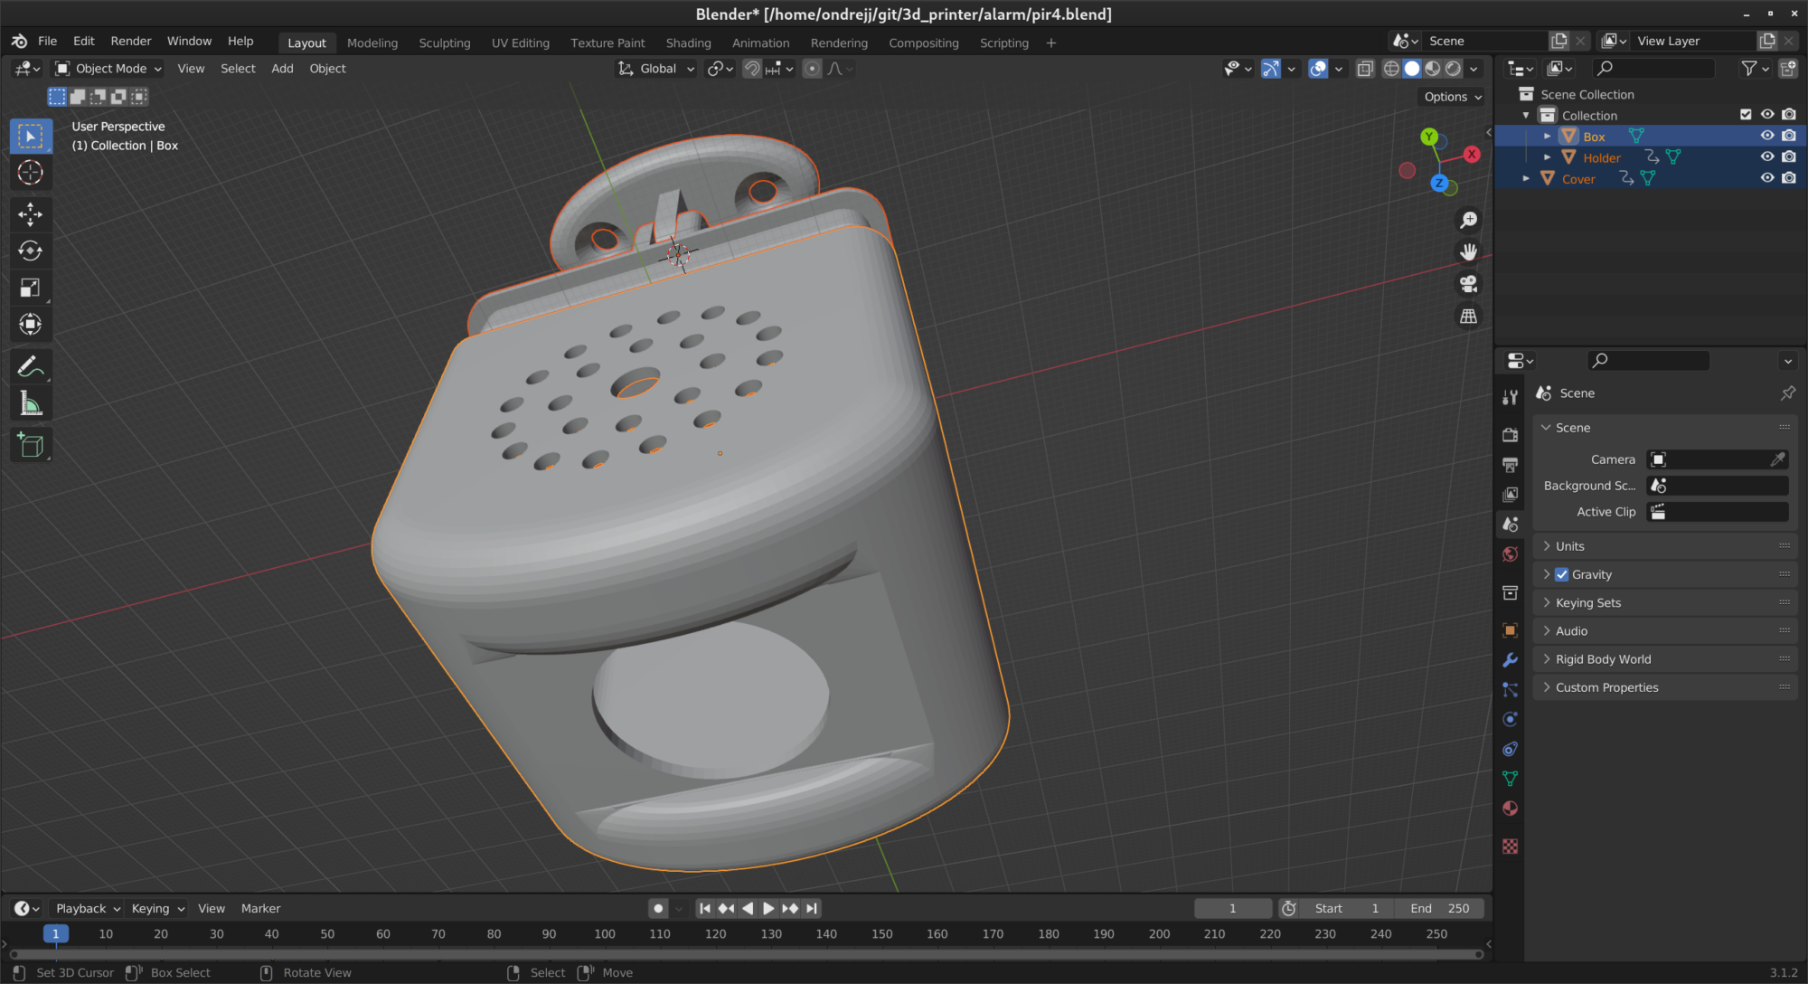Viewport: 1808px width, 984px height.
Task: Toggle Collection exclude checkbox
Action: click(x=1746, y=115)
